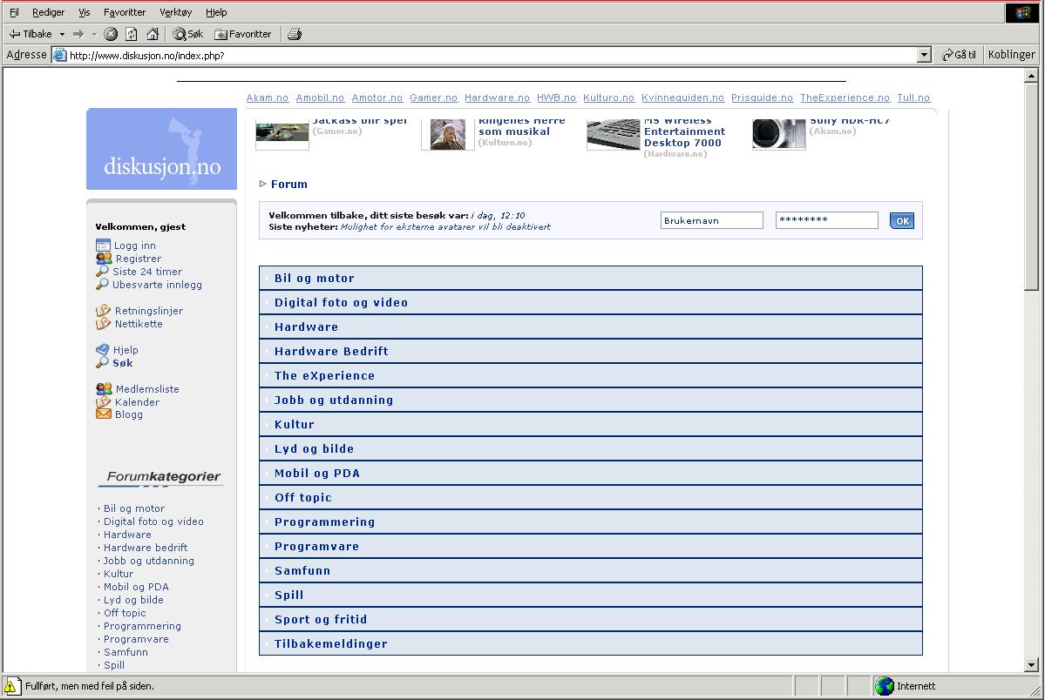Click the Retningslinjer note icon
This screenshot has width=1045, height=700.
[x=104, y=311]
